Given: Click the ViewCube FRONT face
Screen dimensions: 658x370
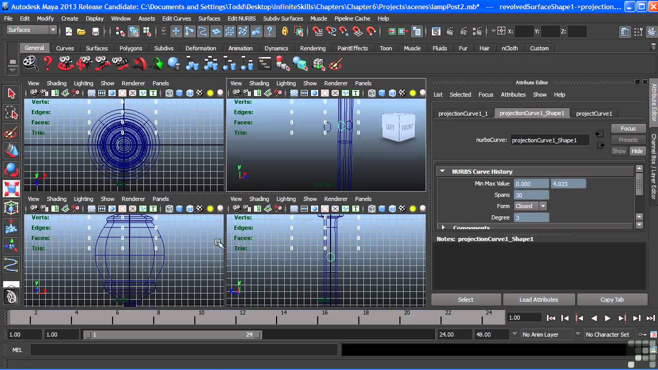Looking at the screenshot, I should [407, 128].
